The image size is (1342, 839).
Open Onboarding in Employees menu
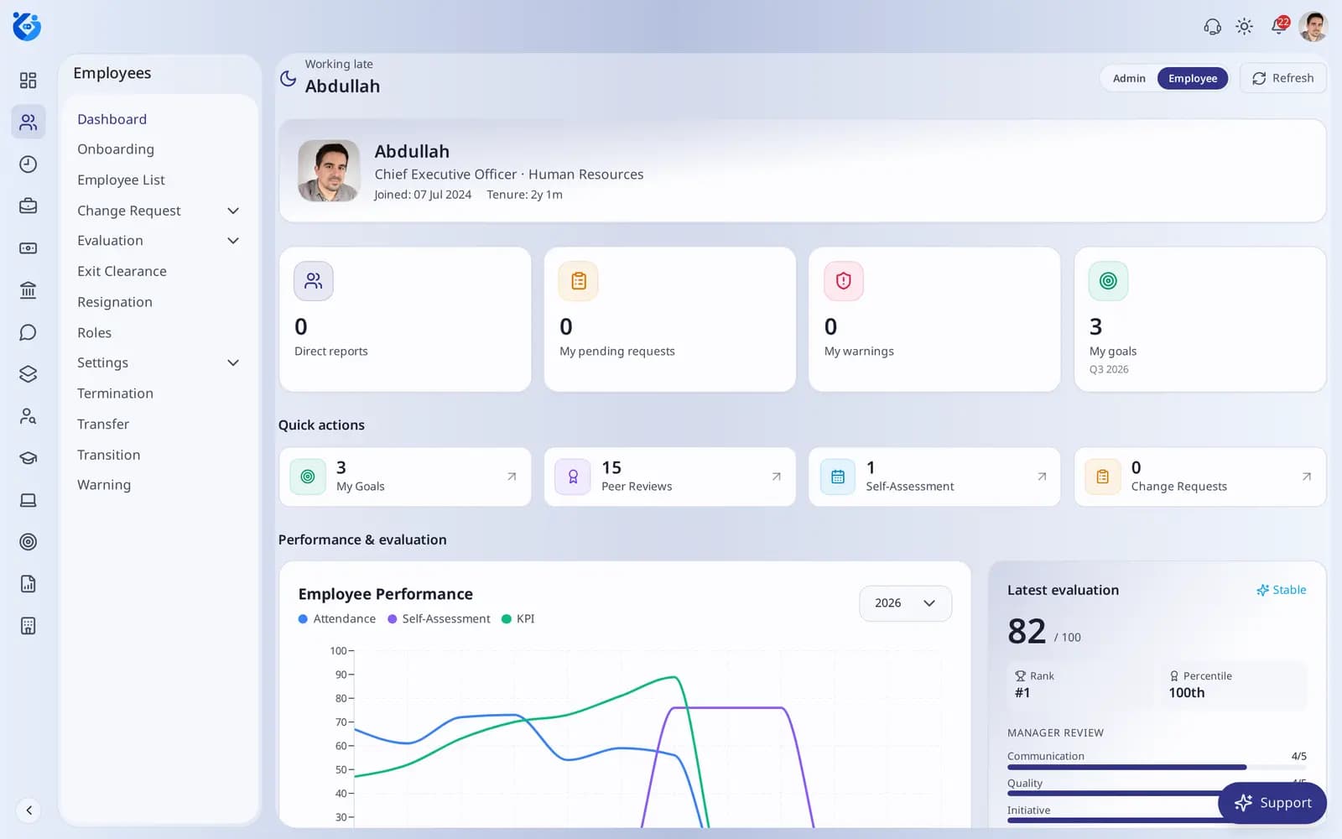pos(116,149)
